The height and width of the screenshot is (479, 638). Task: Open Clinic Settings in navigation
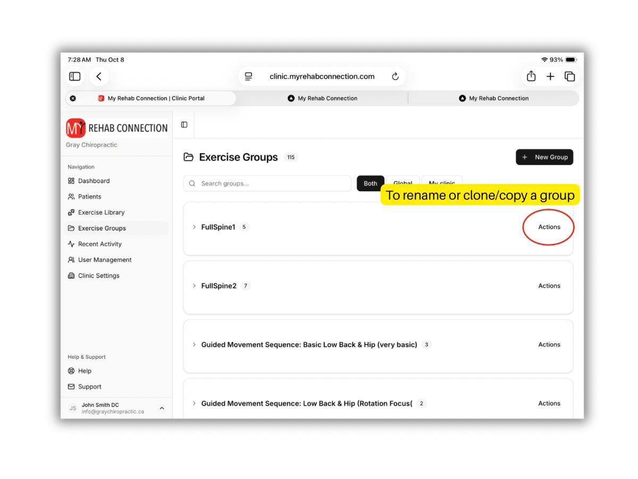(117, 276)
